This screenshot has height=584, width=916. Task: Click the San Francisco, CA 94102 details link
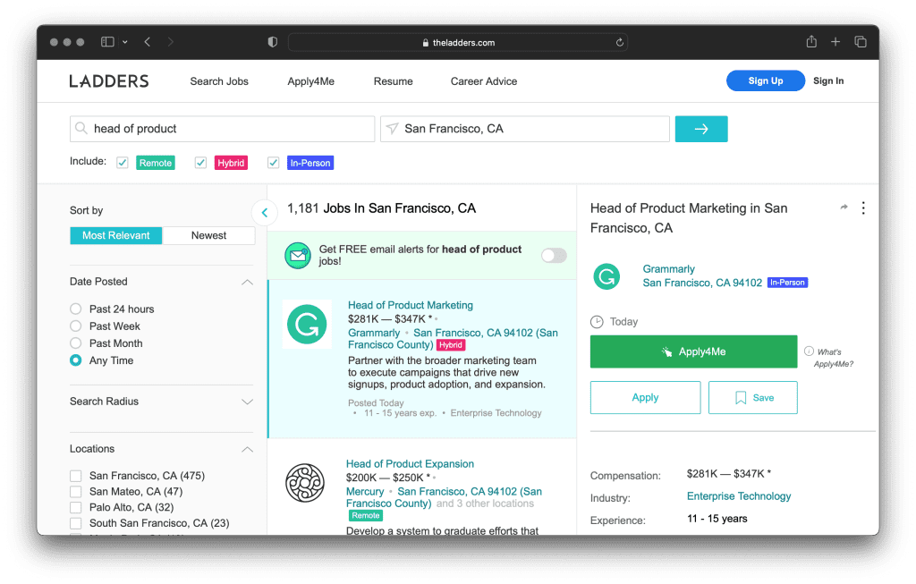point(702,283)
